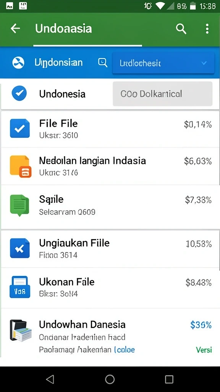
Task: Open the three-dot overflow menu
Action: (x=207, y=29)
